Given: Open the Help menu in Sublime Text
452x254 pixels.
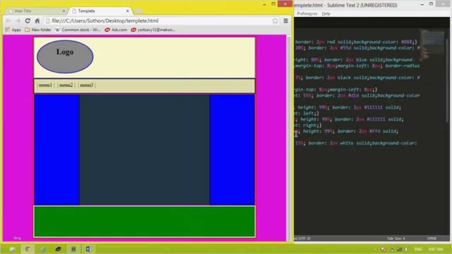Looking at the screenshot, I should (x=326, y=14).
